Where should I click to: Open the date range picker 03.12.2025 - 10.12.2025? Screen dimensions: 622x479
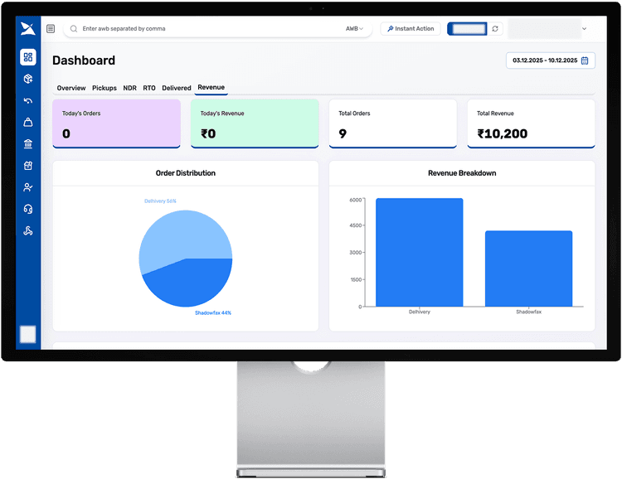click(550, 60)
